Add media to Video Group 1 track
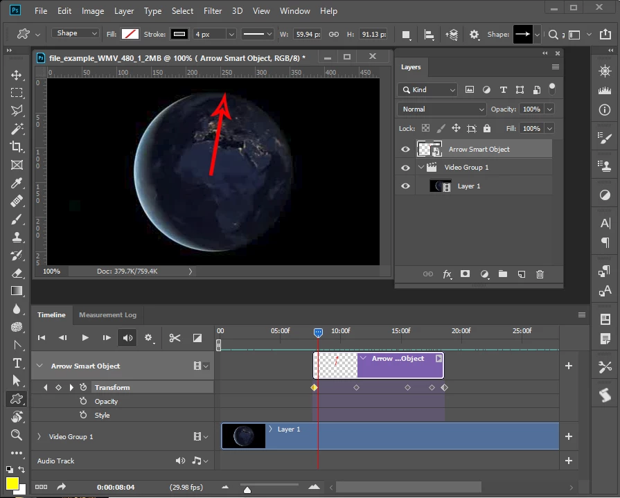 coord(569,436)
